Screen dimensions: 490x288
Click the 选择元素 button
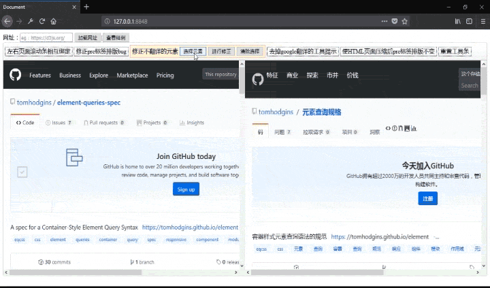(193, 52)
